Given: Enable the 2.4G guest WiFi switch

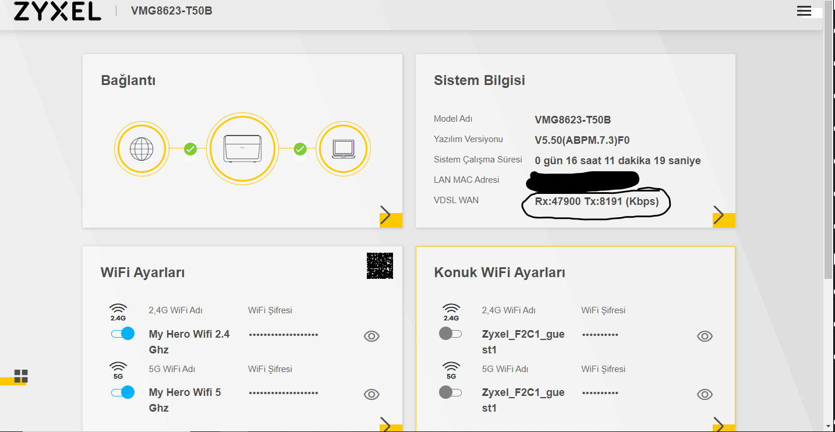Looking at the screenshot, I should (x=450, y=334).
